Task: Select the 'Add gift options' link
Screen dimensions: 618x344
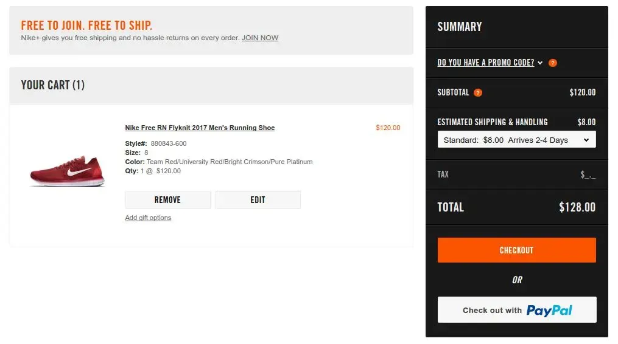Action: pos(148,218)
